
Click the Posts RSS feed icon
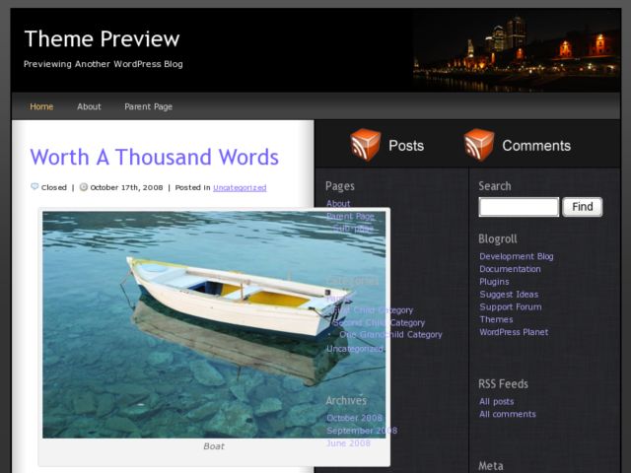[365, 145]
